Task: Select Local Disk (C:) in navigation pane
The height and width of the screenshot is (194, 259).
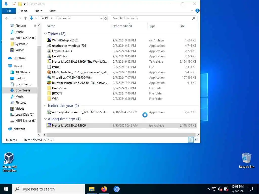Action: pyautogui.click(x=25, y=114)
